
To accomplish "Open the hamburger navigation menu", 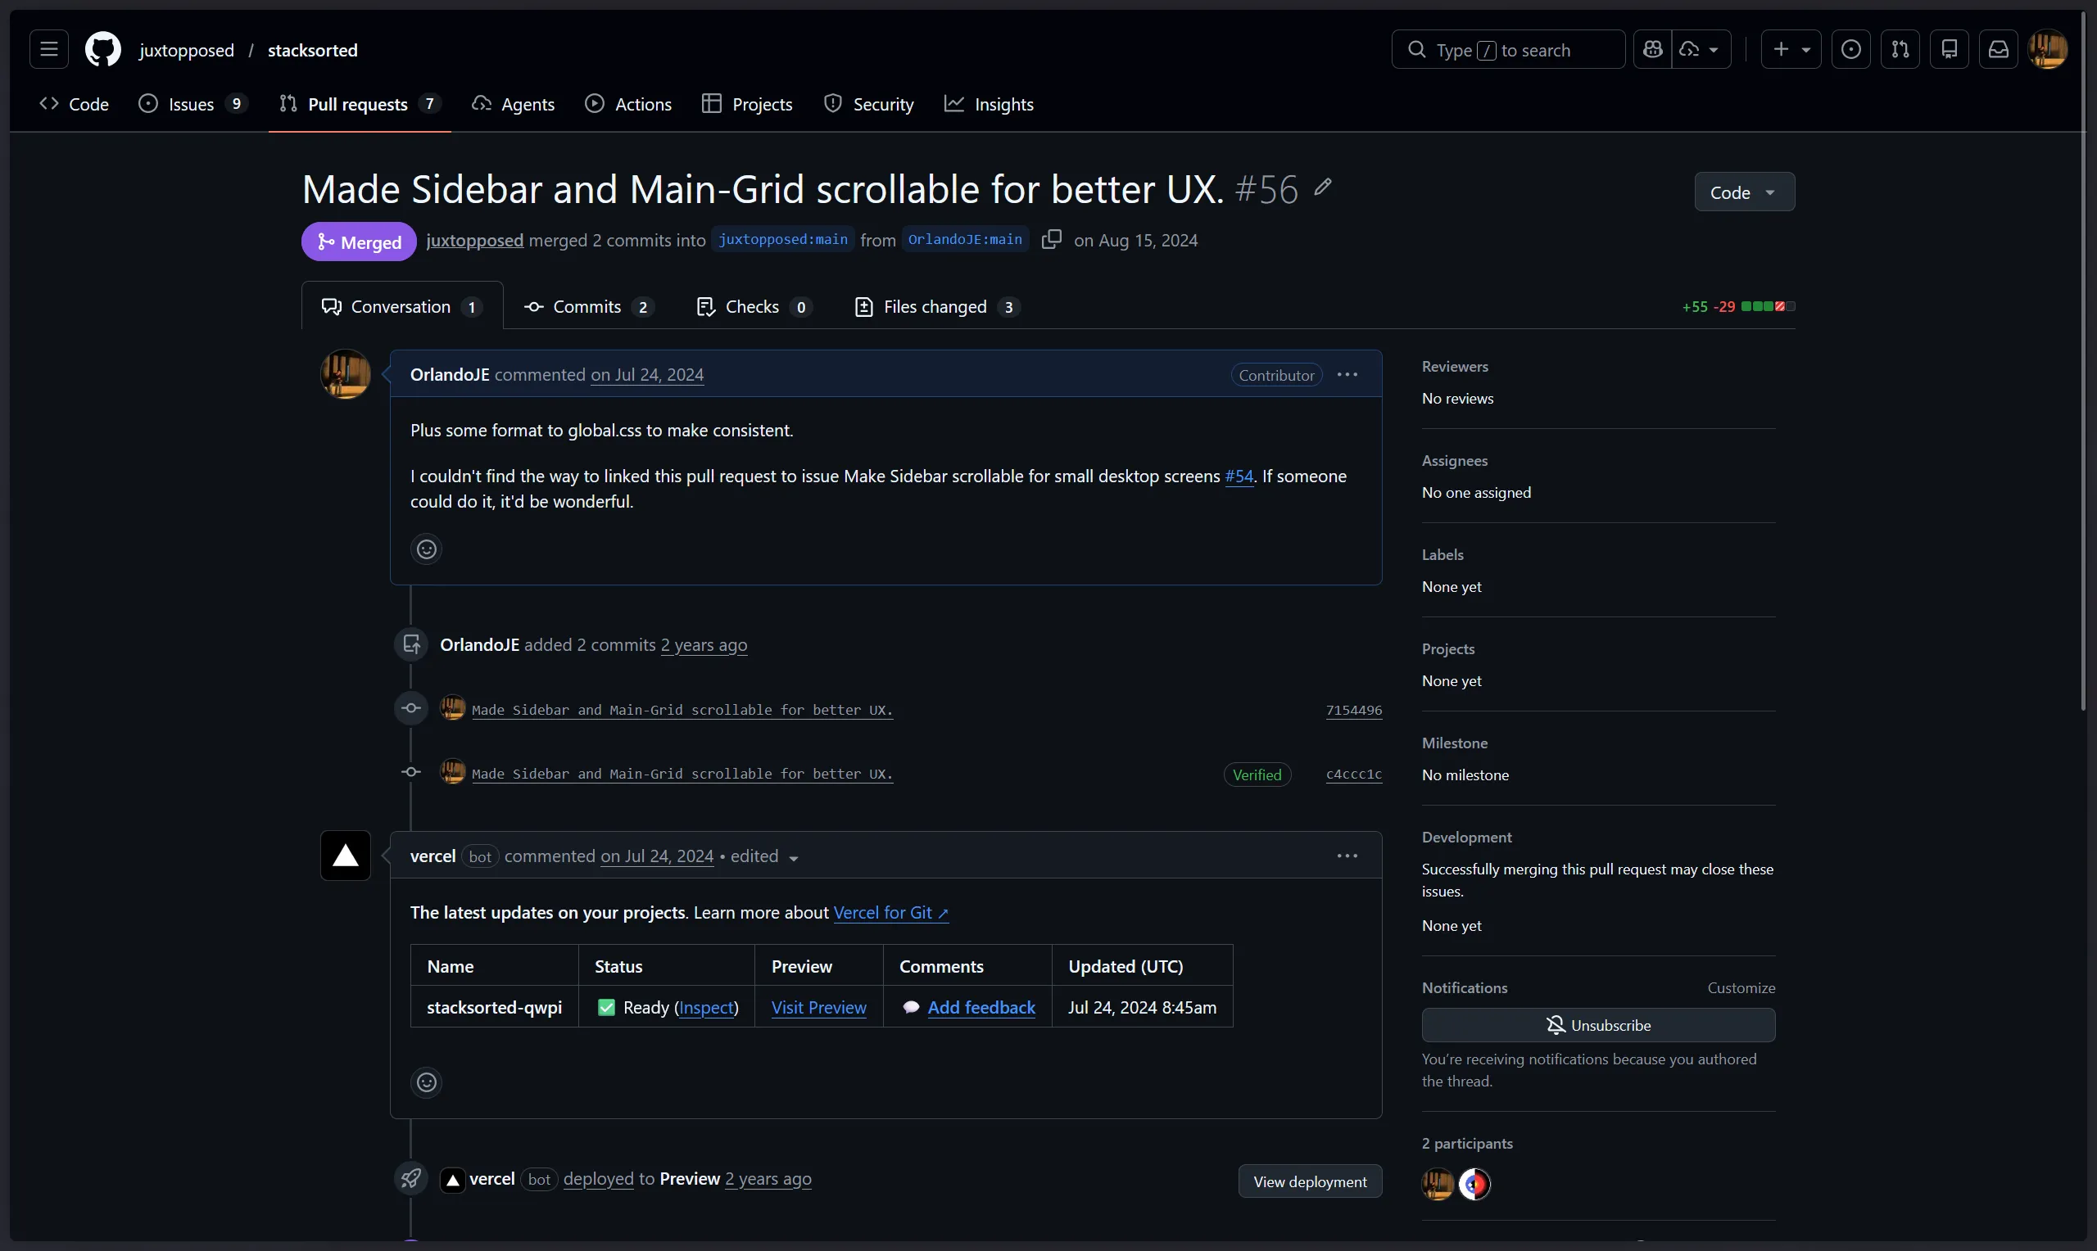I will click(49, 50).
